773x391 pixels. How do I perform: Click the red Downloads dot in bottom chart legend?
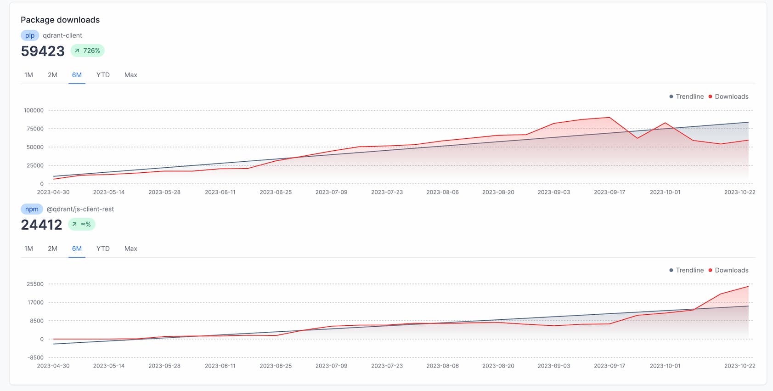(710, 270)
